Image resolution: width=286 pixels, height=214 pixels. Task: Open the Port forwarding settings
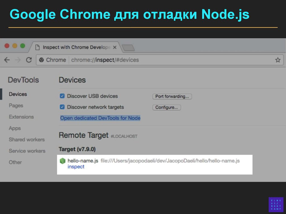pyautogui.click(x=172, y=97)
